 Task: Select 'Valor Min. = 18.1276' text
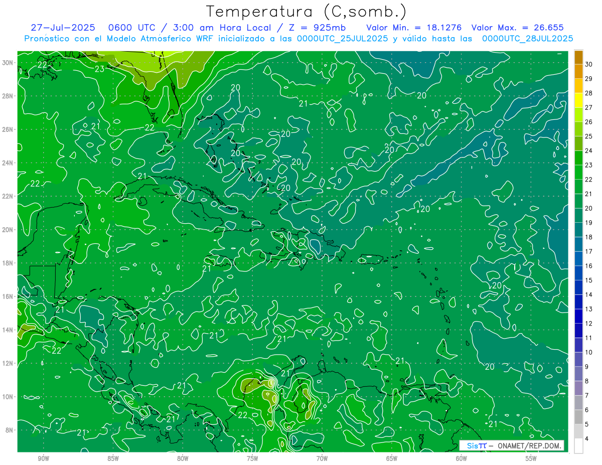413,28
